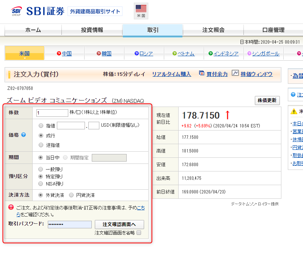The width and height of the screenshot is (303, 253).
Task: Select 当日中 period radio
Action: [x=41, y=157]
